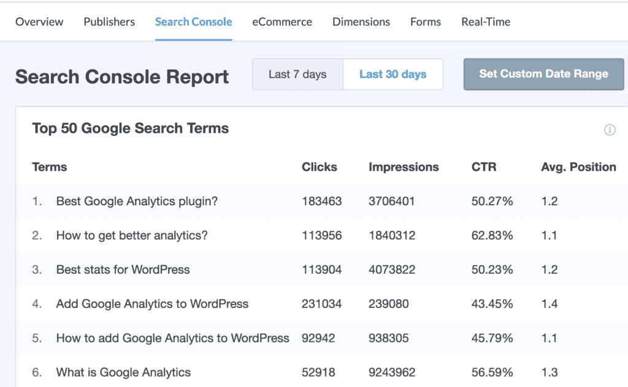Sort by Avg. Position column
The height and width of the screenshot is (387, 628).
click(578, 167)
